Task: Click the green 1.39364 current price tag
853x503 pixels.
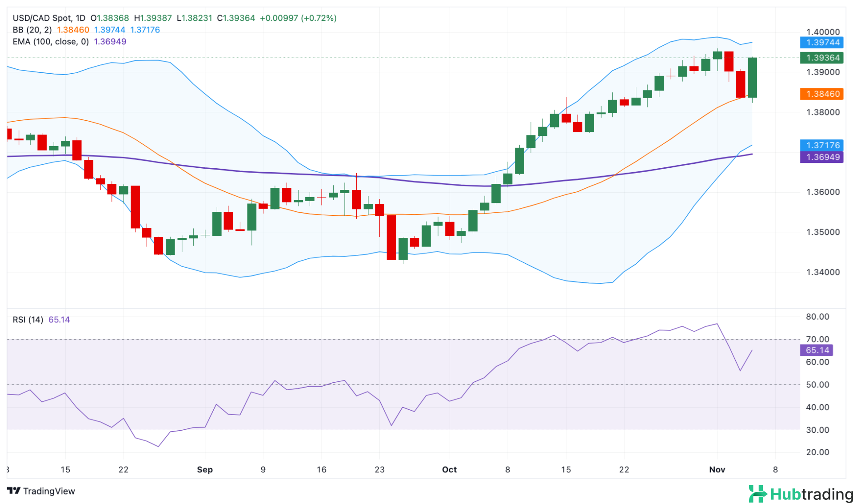Action: [822, 58]
